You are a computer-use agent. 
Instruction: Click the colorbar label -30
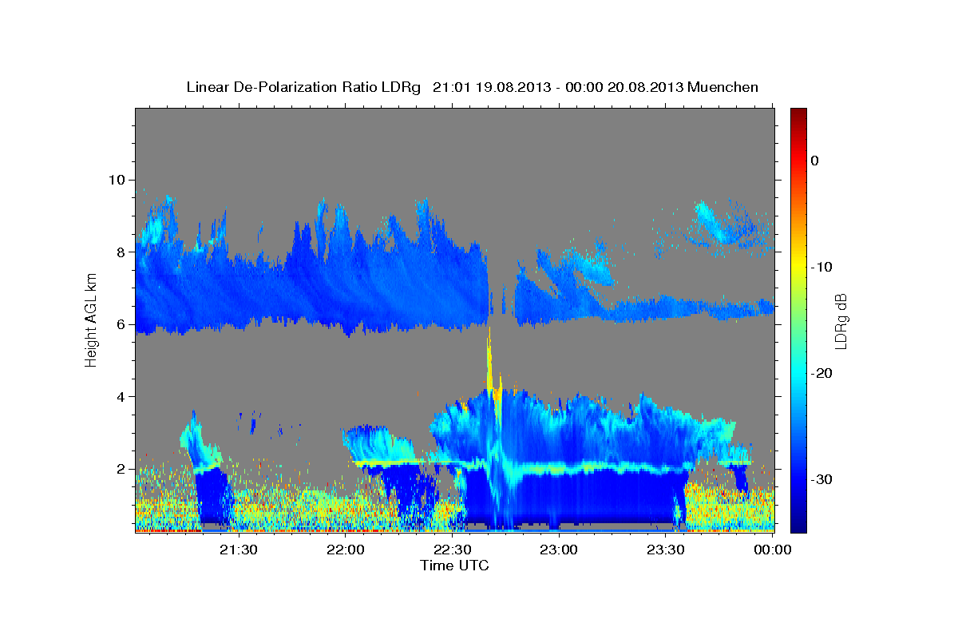(x=821, y=479)
